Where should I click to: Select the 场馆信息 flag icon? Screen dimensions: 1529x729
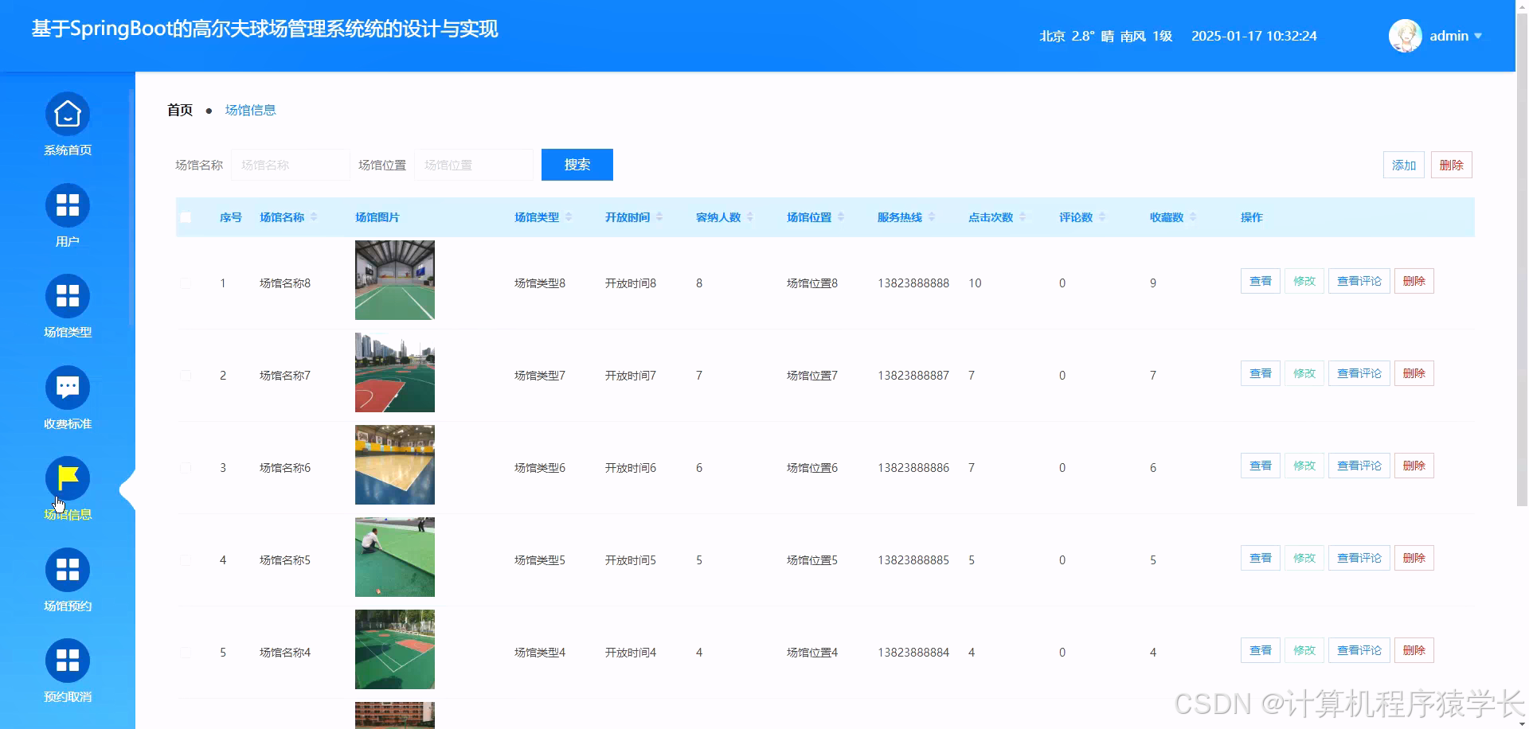coord(67,478)
